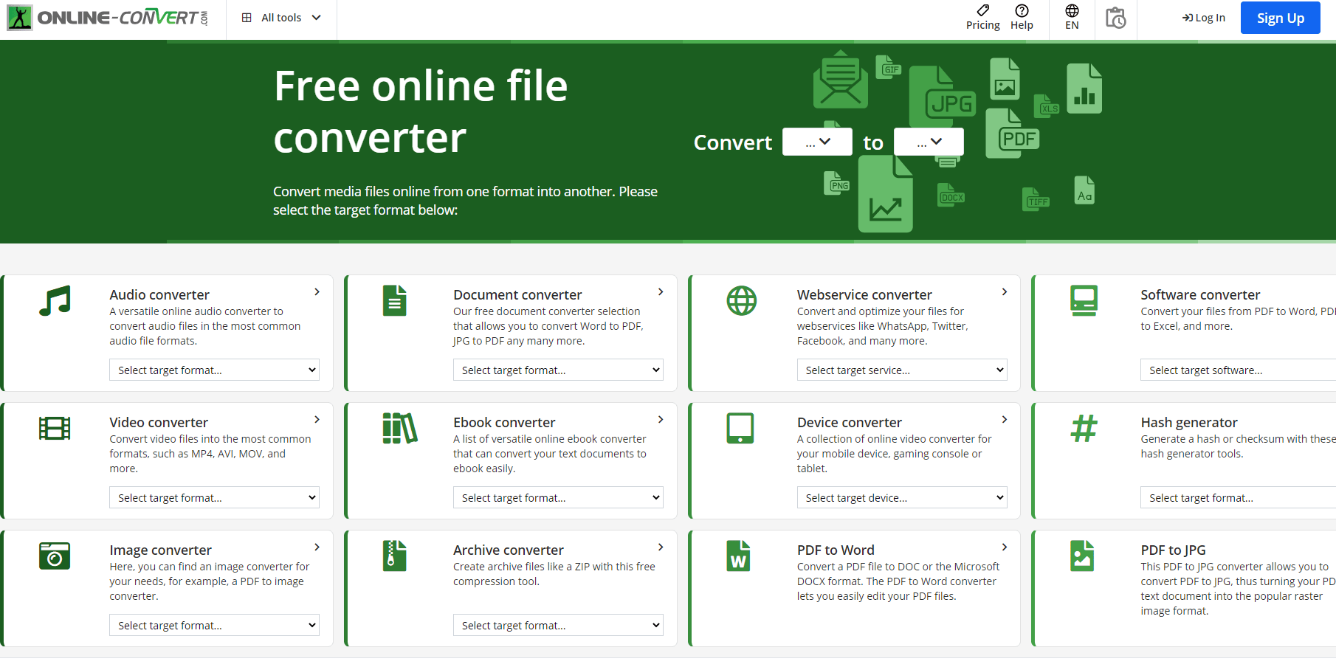The image size is (1336, 667).
Task: Click the Video converter film strip icon
Action: pyautogui.click(x=55, y=428)
